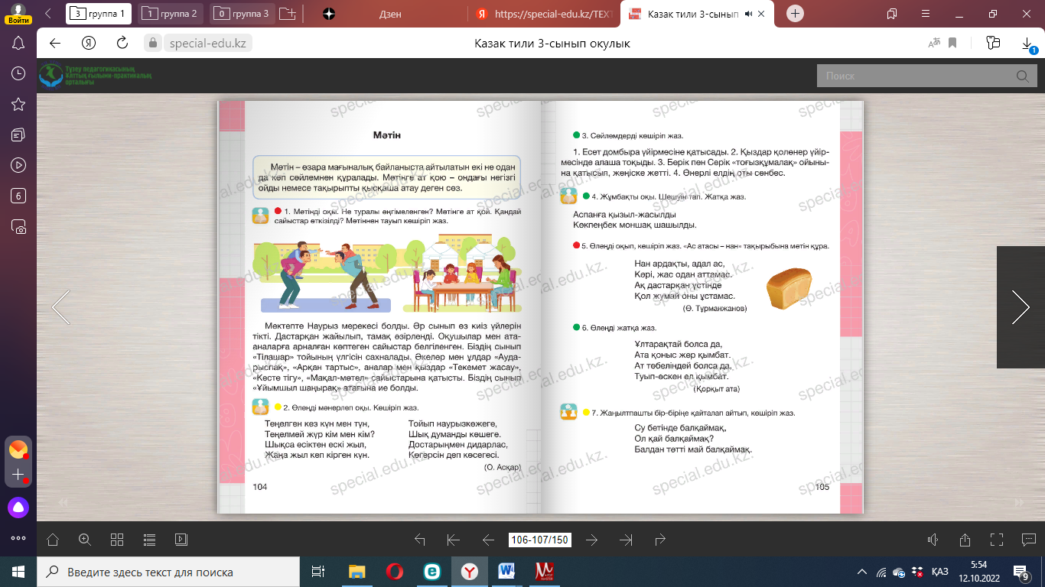This screenshot has width=1045, height=587.
Task: Click the sidebar icon showing number 6
Action: pos(19,196)
